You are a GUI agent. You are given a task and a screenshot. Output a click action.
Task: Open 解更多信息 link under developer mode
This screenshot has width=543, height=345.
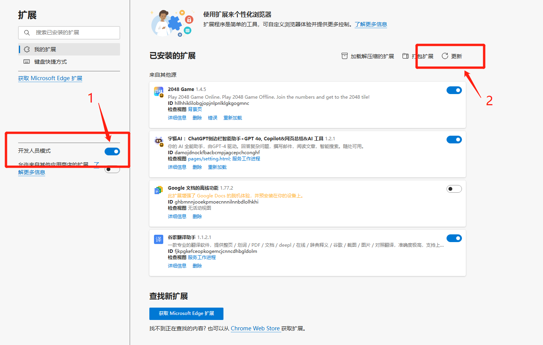click(x=32, y=172)
